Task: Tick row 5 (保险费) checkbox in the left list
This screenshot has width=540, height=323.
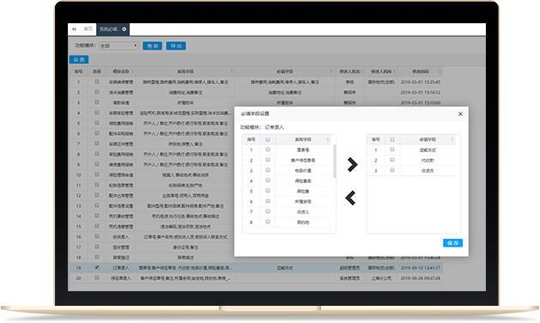Action: (268, 191)
